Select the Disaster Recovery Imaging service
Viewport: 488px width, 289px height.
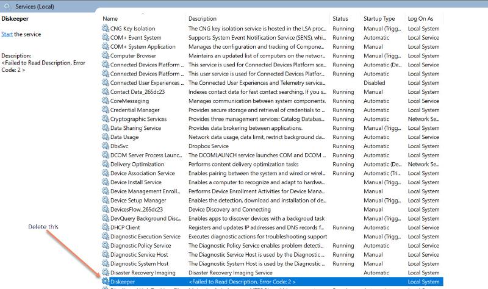click(143, 273)
